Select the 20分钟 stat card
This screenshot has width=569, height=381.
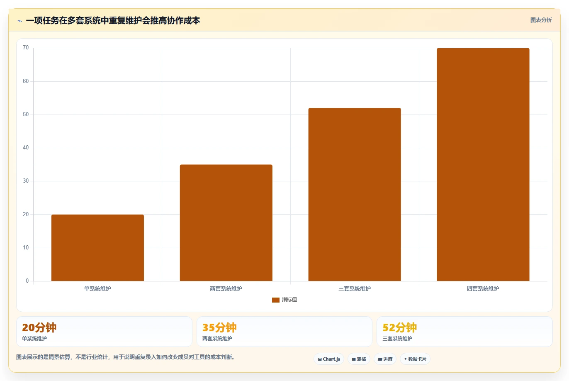pyautogui.click(x=104, y=332)
